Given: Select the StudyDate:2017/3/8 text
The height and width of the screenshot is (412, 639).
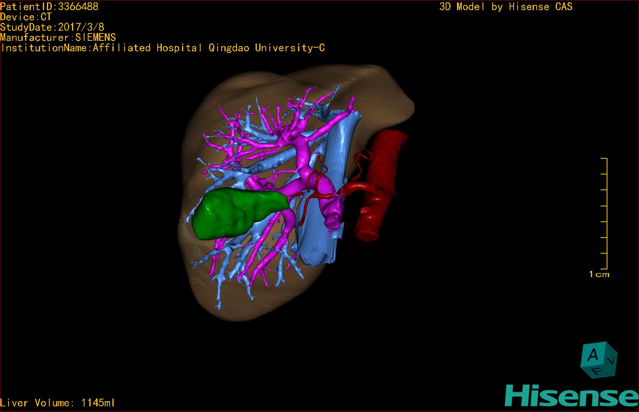Looking at the screenshot, I should pyautogui.click(x=52, y=27).
